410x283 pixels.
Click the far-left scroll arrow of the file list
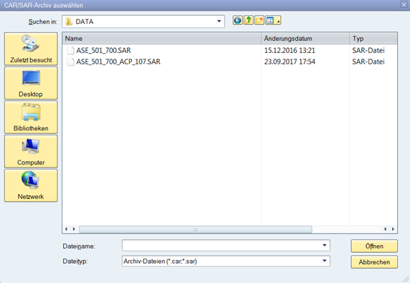pos(66,229)
